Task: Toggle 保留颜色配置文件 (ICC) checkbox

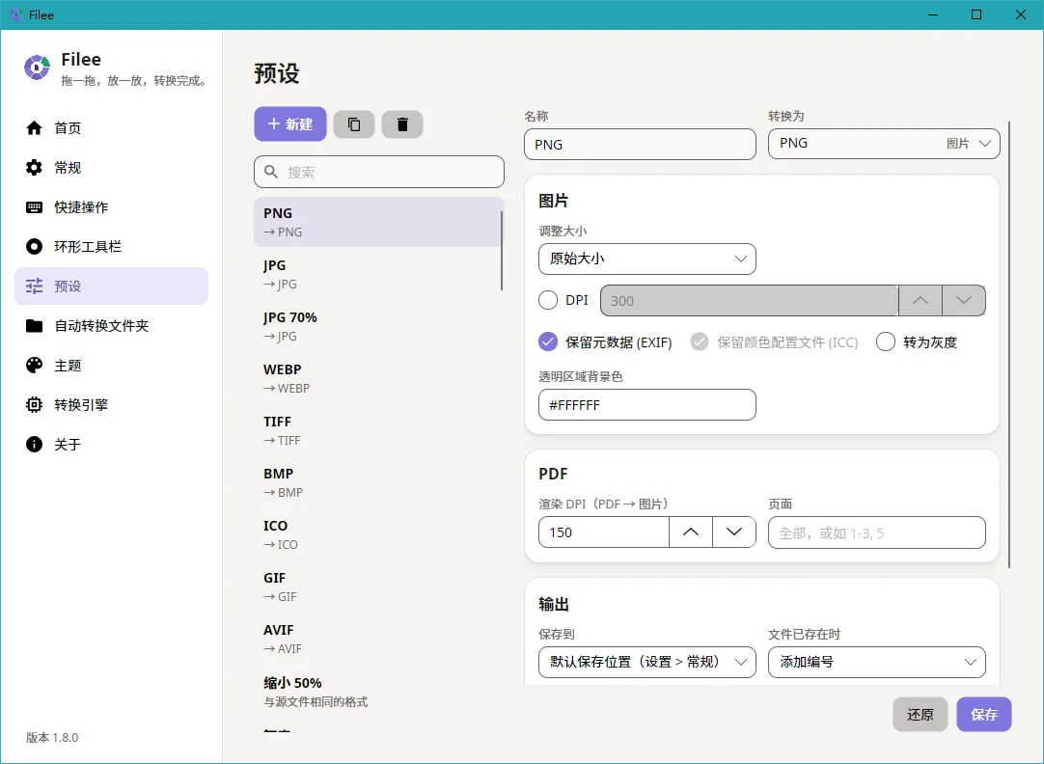Action: pyautogui.click(x=700, y=342)
